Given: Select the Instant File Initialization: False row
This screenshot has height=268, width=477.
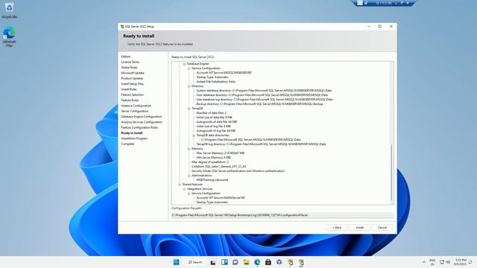Looking at the screenshot, I should point(215,82).
